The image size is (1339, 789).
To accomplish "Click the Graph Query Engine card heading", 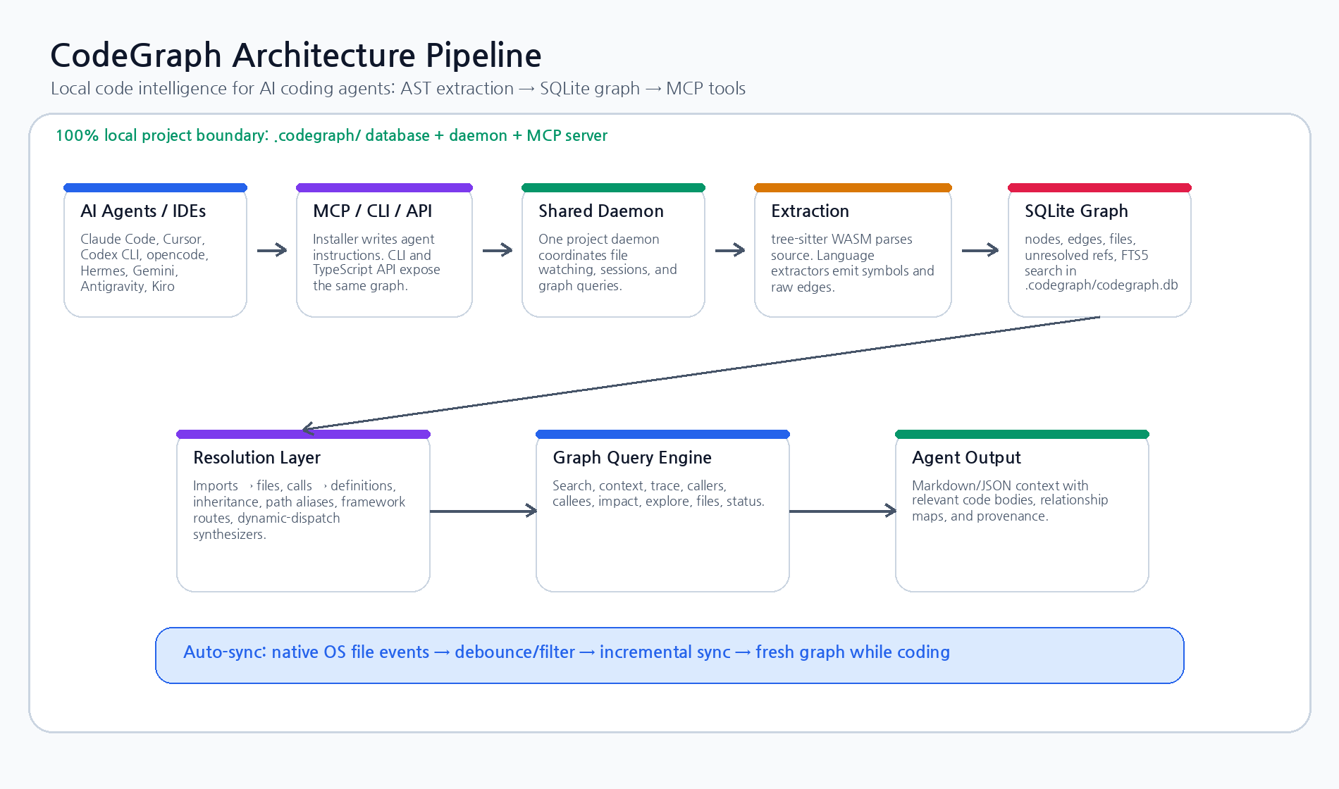I will click(x=632, y=458).
